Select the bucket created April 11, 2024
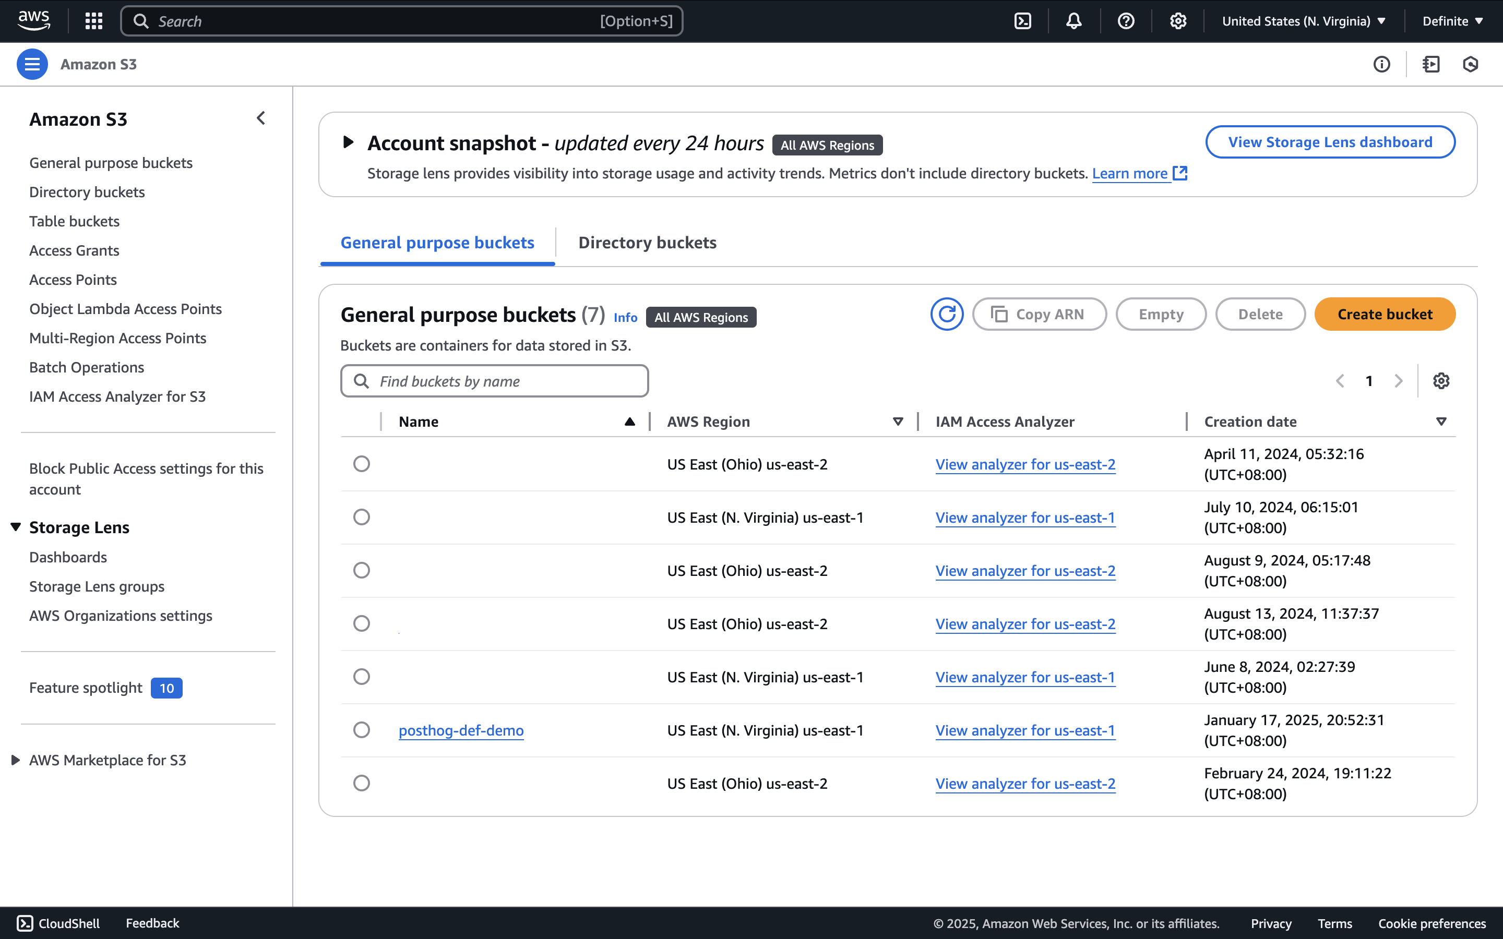Viewport: 1503px width, 939px height. 362,464
